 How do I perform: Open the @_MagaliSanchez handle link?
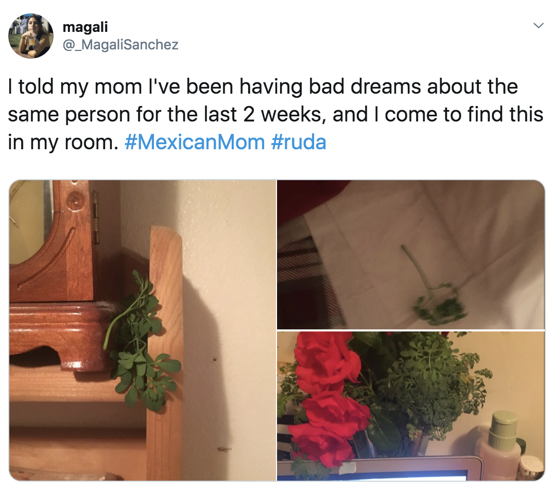click(120, 45)
